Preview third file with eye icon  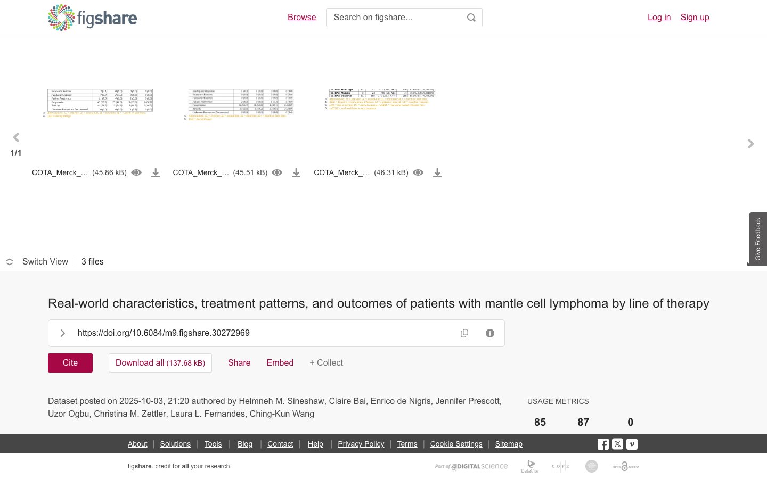pyautogui.click(x=418, y=172)
